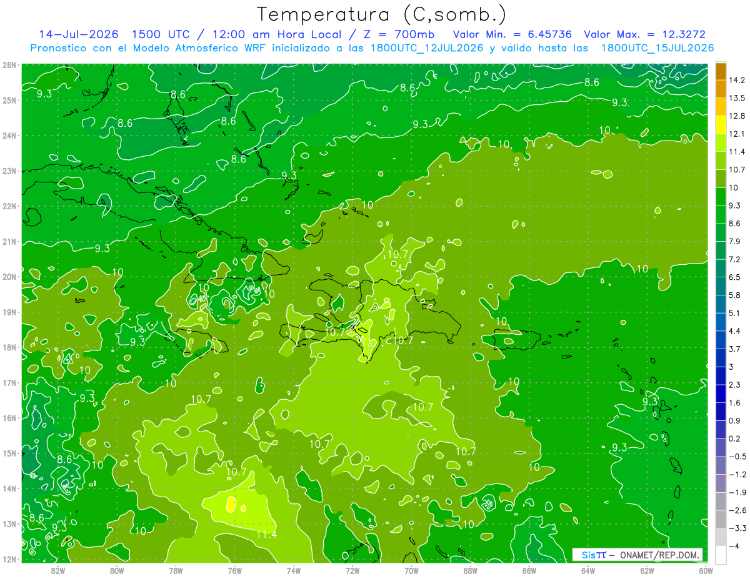Screen dimensions: 750x579
Task: Click the '7.9' value on the color legend
Action: coord(735,241)
